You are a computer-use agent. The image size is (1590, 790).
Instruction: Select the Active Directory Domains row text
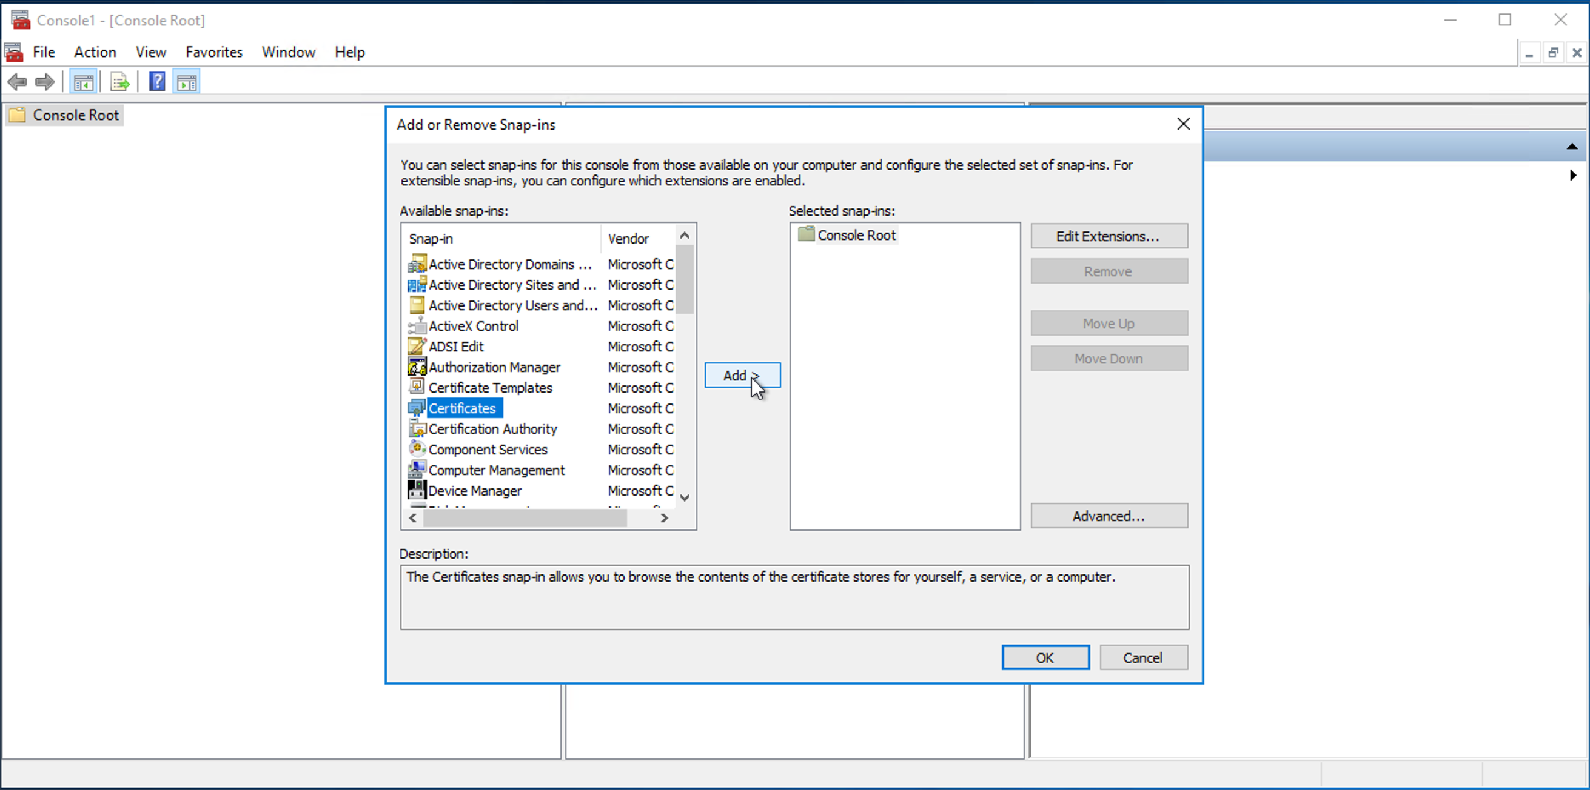(510, 264)
